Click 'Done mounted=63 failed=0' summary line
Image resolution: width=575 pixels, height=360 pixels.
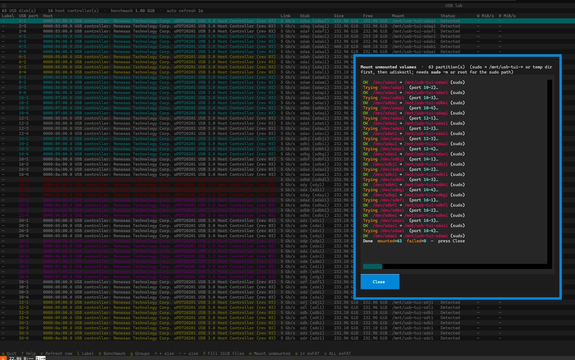pyautogui.click(x=395, y=241)
